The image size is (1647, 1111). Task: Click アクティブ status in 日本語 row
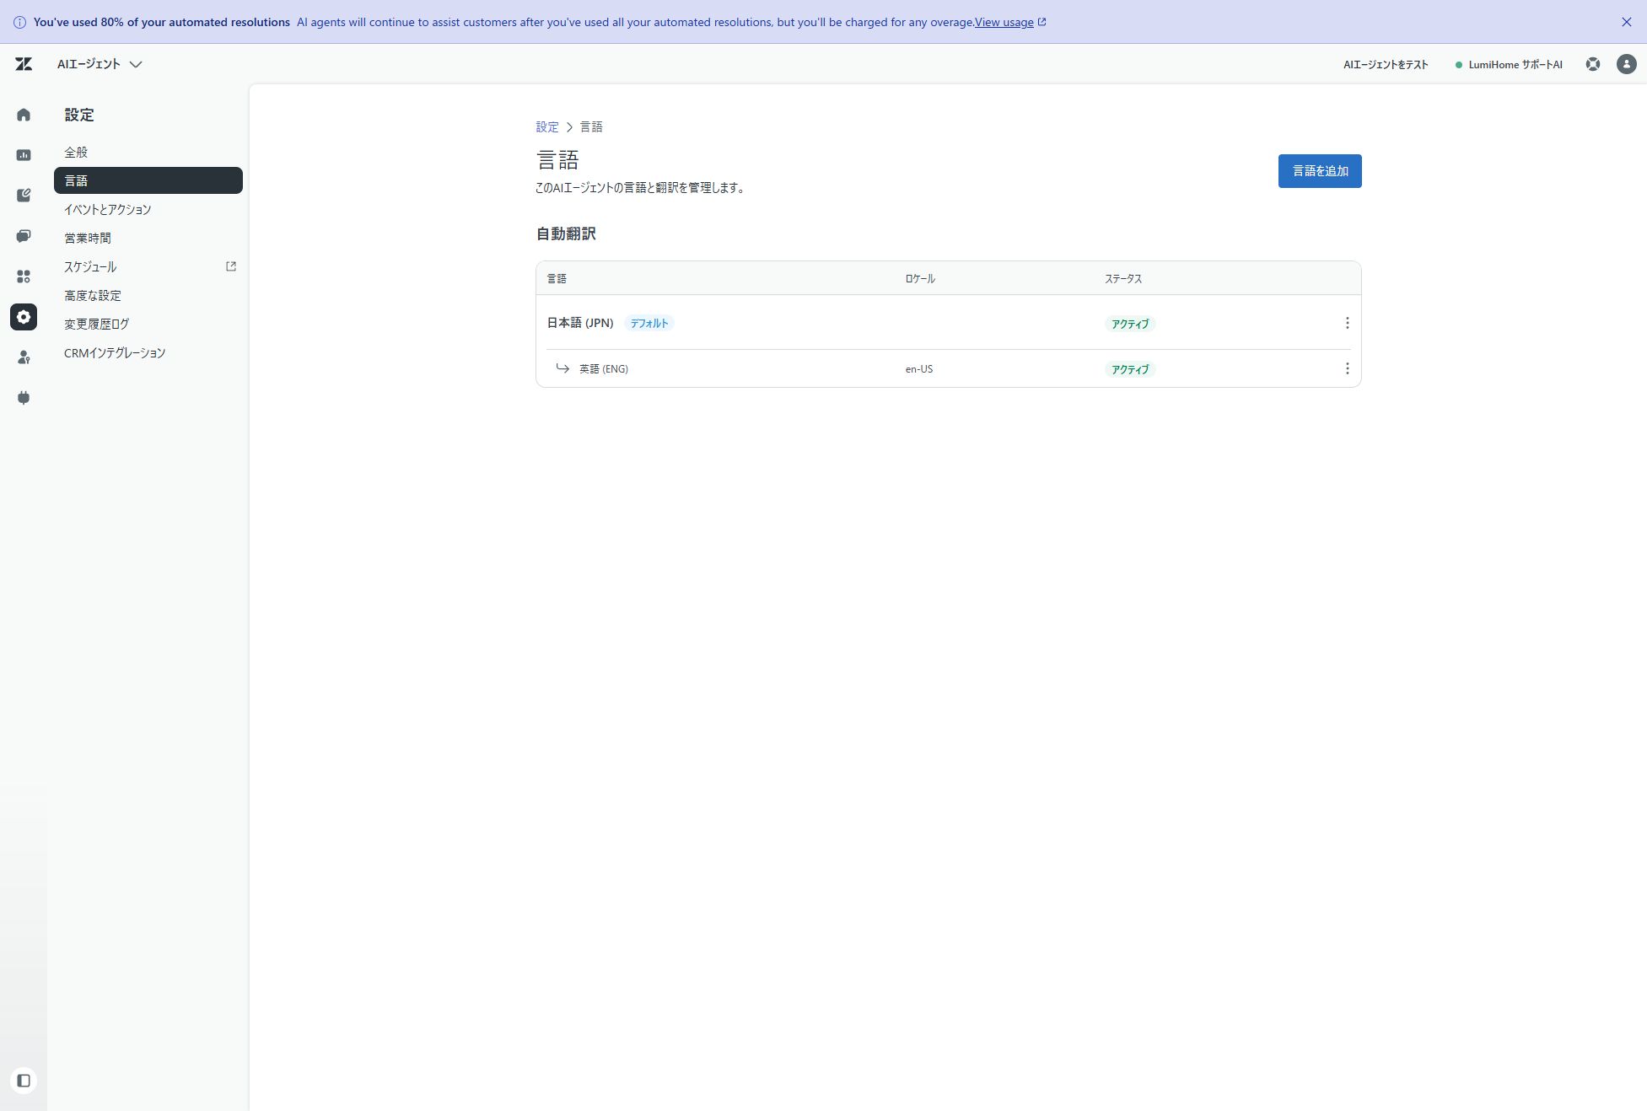1129,324
